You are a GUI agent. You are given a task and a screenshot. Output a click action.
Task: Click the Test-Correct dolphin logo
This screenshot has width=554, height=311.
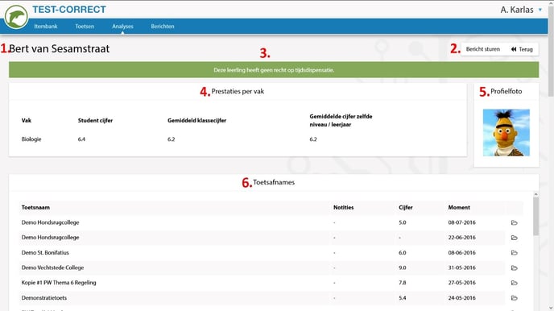[x=16, y=17]
